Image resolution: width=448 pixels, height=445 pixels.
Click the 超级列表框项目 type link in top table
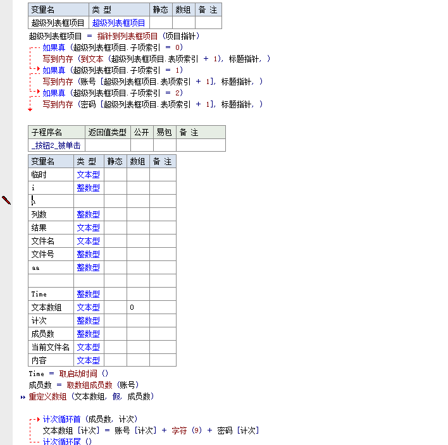pos(123,23)
